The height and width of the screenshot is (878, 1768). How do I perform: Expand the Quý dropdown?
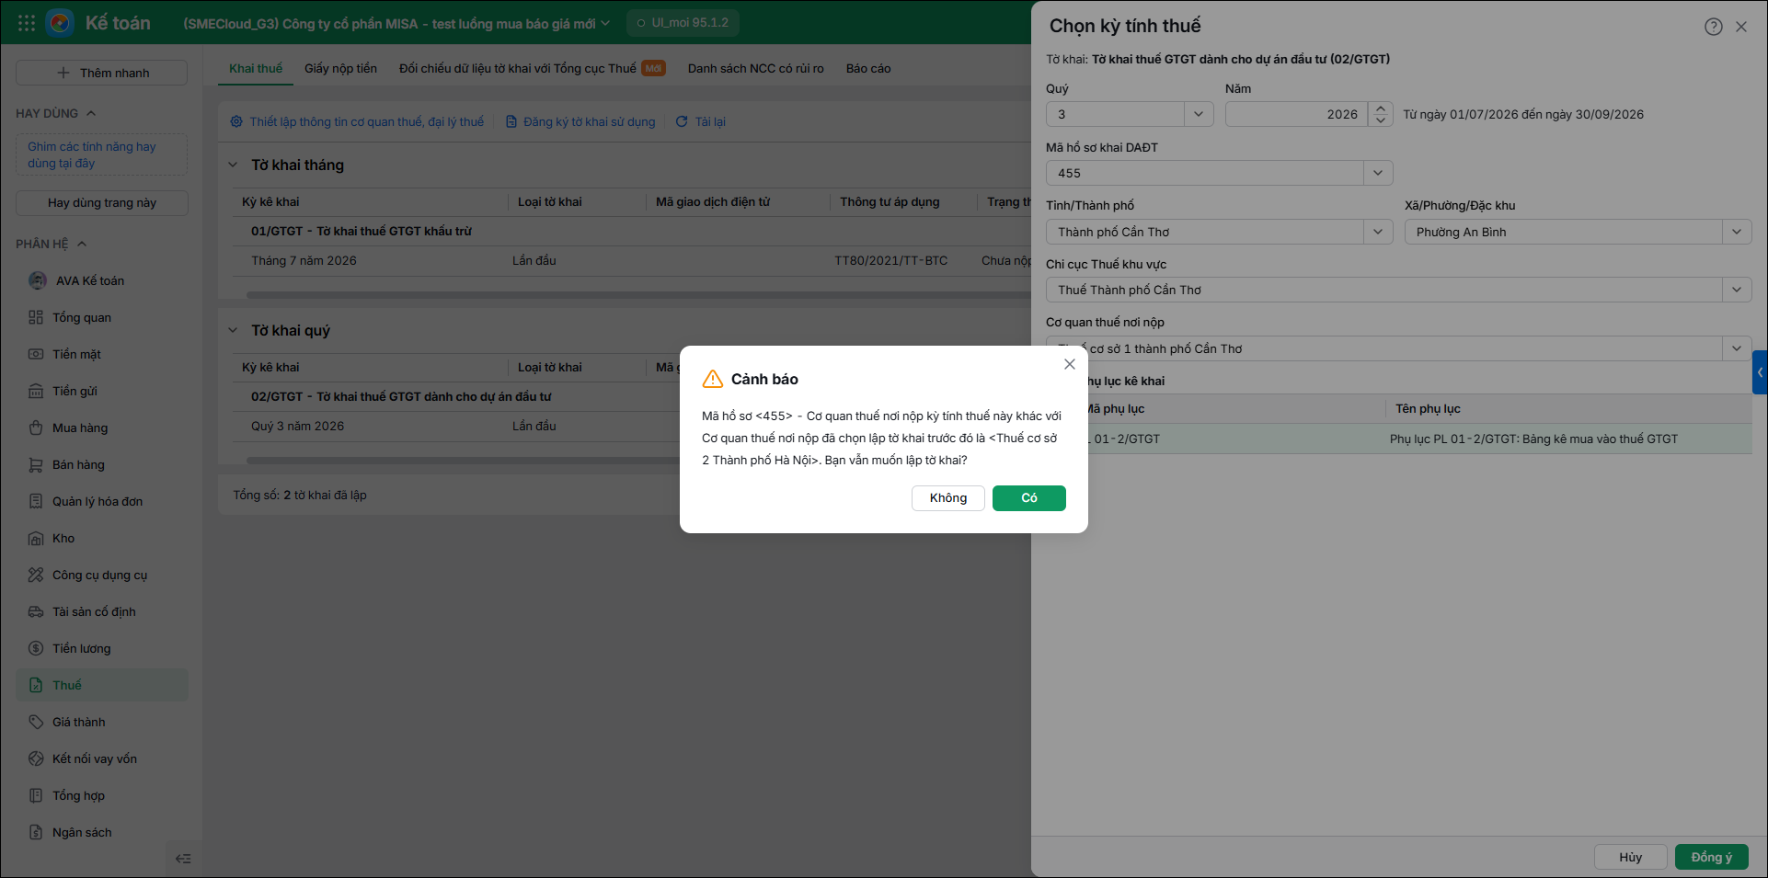1198,114
